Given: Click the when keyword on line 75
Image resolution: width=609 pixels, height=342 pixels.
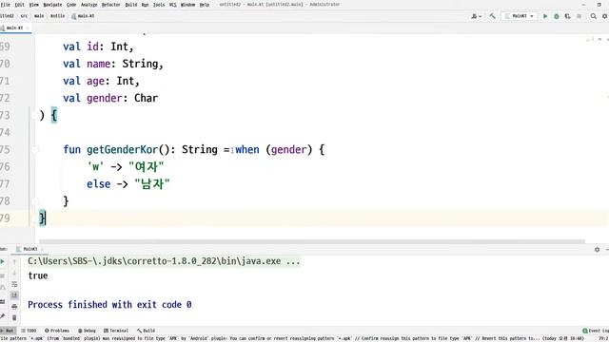Looking at the screenshot, I should 247,150.
